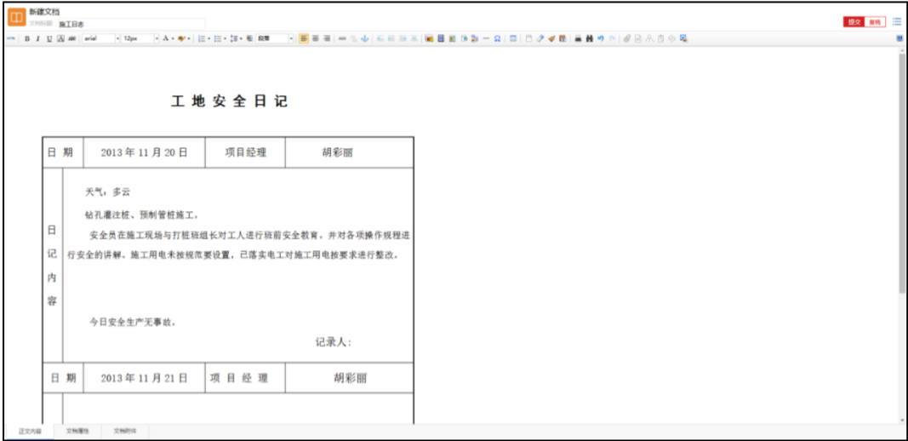Viewport: 908px width, 441px height.
Task: Click the date cell 2013年11月21日
Action: (144, 378)
